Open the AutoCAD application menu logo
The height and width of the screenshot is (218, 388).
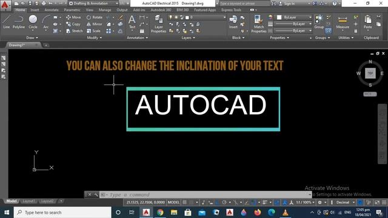(x=5, y=5)
